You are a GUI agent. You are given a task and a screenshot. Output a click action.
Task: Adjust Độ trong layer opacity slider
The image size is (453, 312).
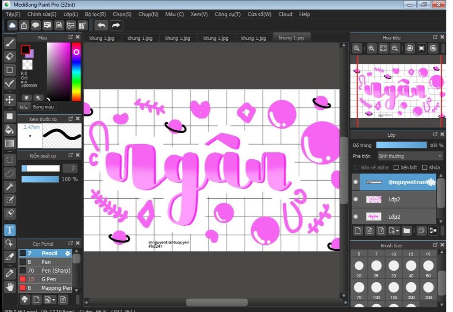tap(401, 145)
